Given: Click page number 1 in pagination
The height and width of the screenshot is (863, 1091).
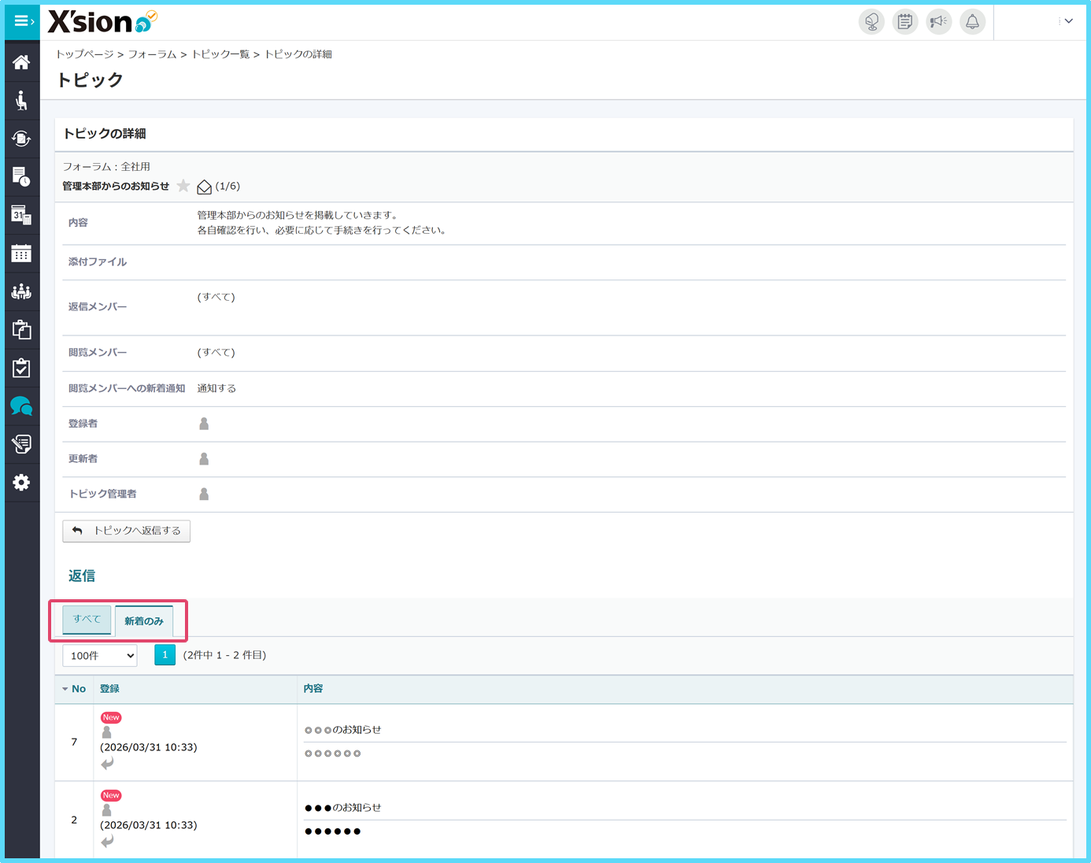Looking at the screenshot, I should point(165,655).
